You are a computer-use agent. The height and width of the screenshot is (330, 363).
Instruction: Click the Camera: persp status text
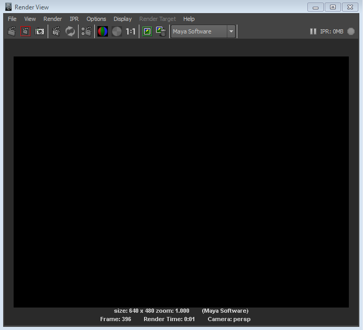229,319
